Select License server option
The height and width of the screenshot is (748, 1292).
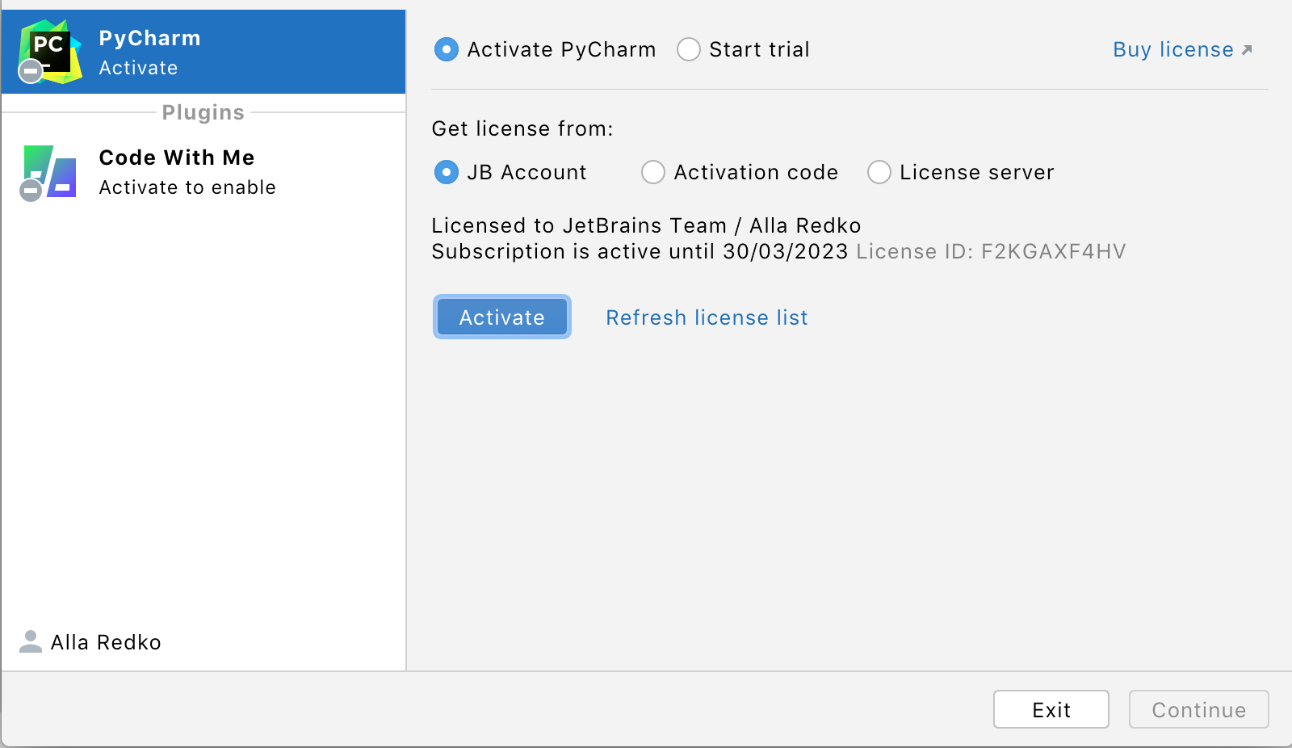point(879,172)
